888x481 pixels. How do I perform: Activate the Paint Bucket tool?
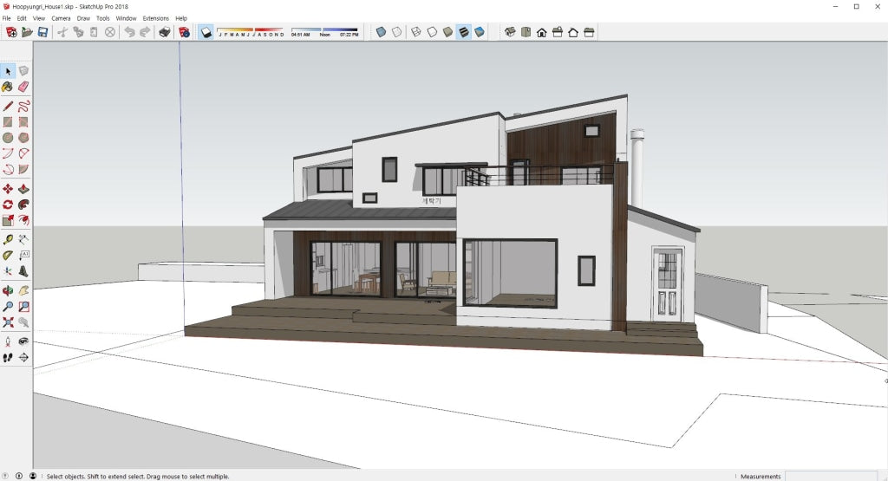point(8,87)
